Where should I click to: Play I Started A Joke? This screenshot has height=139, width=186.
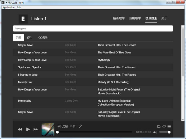(x=28, y=75)
